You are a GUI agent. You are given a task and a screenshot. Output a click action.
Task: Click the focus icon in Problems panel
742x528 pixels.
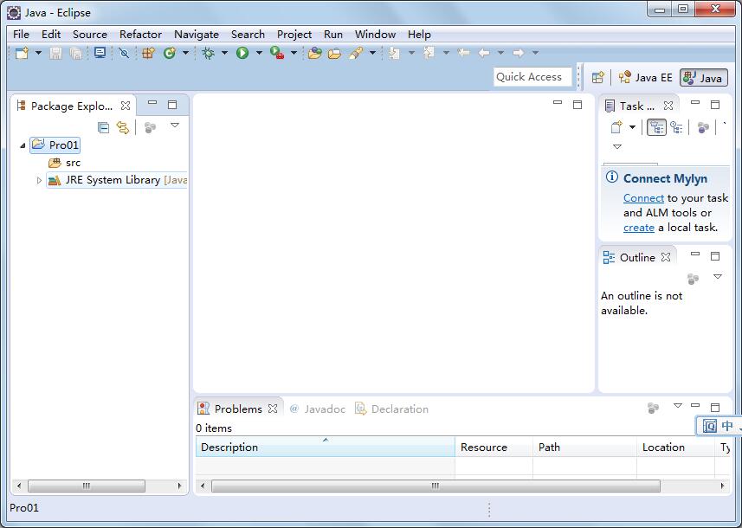(653, 408)
